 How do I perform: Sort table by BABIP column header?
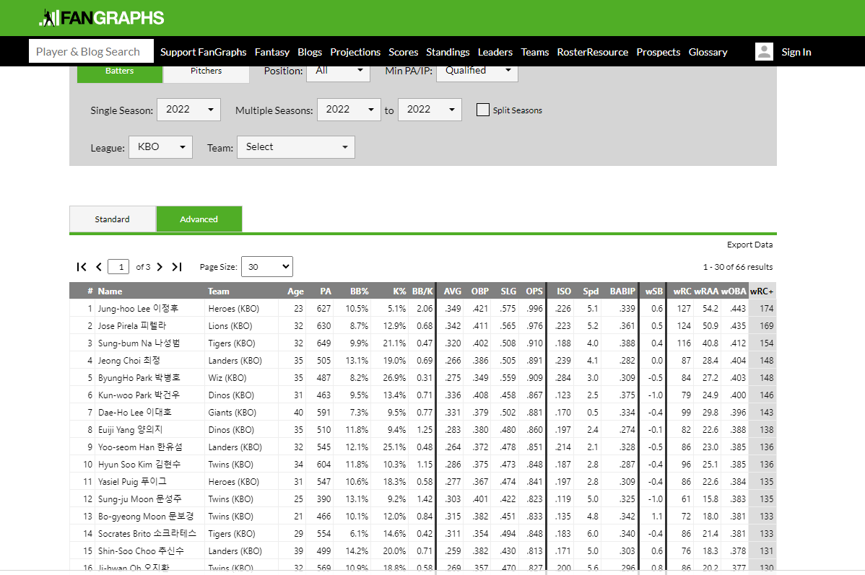(x=622, y=291)
